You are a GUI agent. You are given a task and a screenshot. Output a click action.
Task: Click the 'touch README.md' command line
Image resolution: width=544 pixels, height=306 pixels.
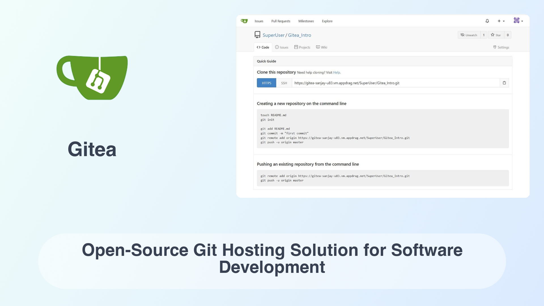point(273,115)
